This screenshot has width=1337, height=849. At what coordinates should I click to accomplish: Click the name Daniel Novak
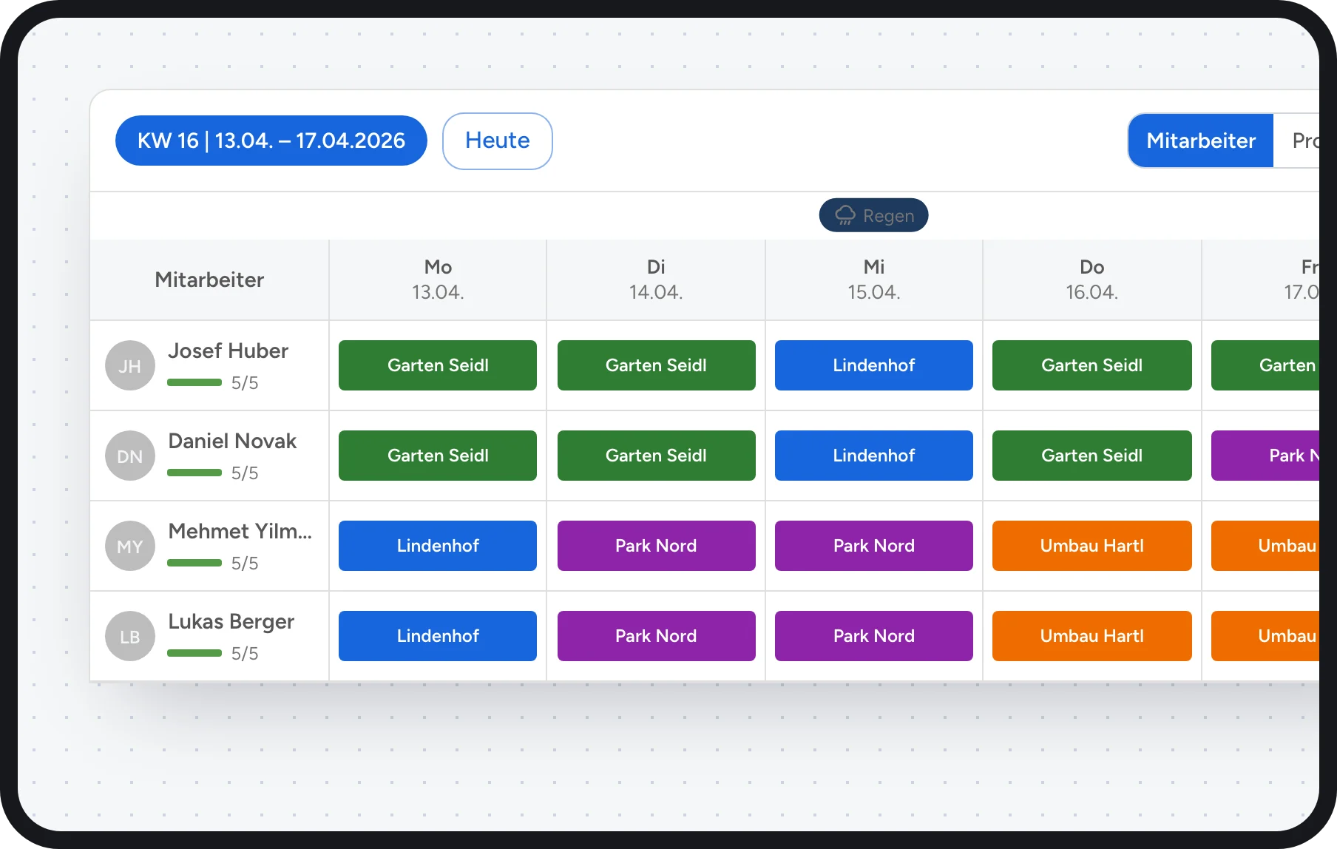(x=232, y=441)
